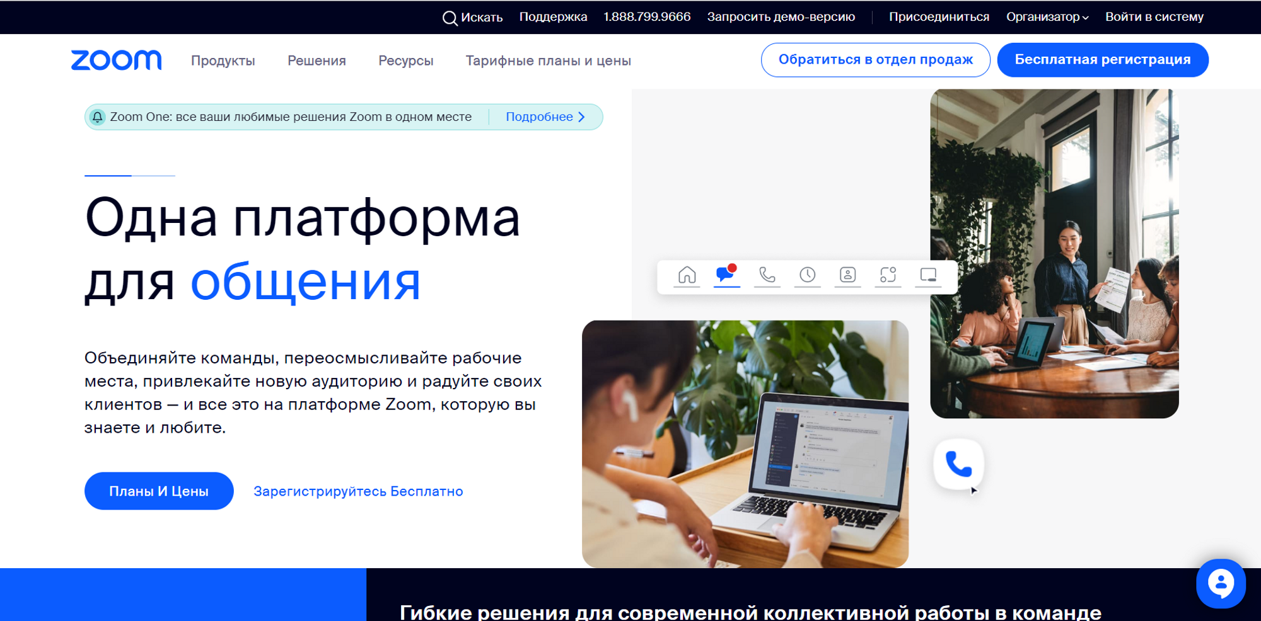The height and width of the screenshot is (621, 1261).
Task: Click the bell icon in the Zoom One banner
Action: tap(98, 117)
